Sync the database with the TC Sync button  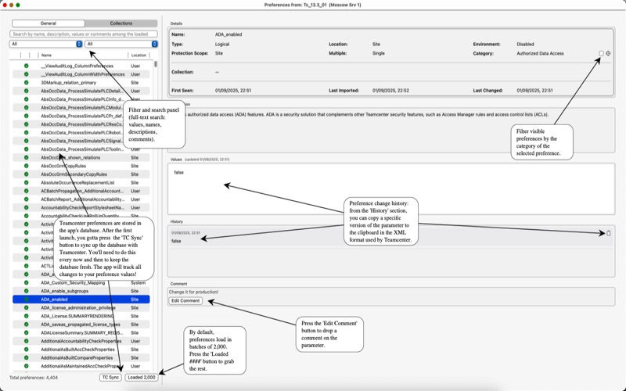pos(110,377)
